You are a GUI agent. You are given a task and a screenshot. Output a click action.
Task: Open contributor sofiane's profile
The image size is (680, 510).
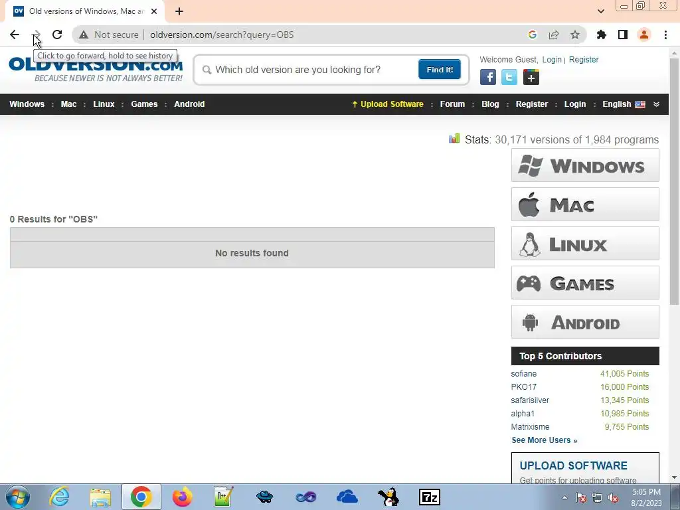tap(523, 374)
